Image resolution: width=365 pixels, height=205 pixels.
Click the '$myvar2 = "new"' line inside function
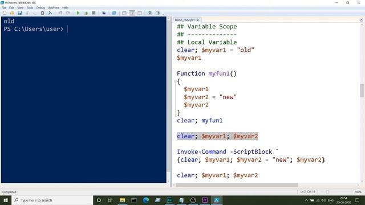point(210,97)
